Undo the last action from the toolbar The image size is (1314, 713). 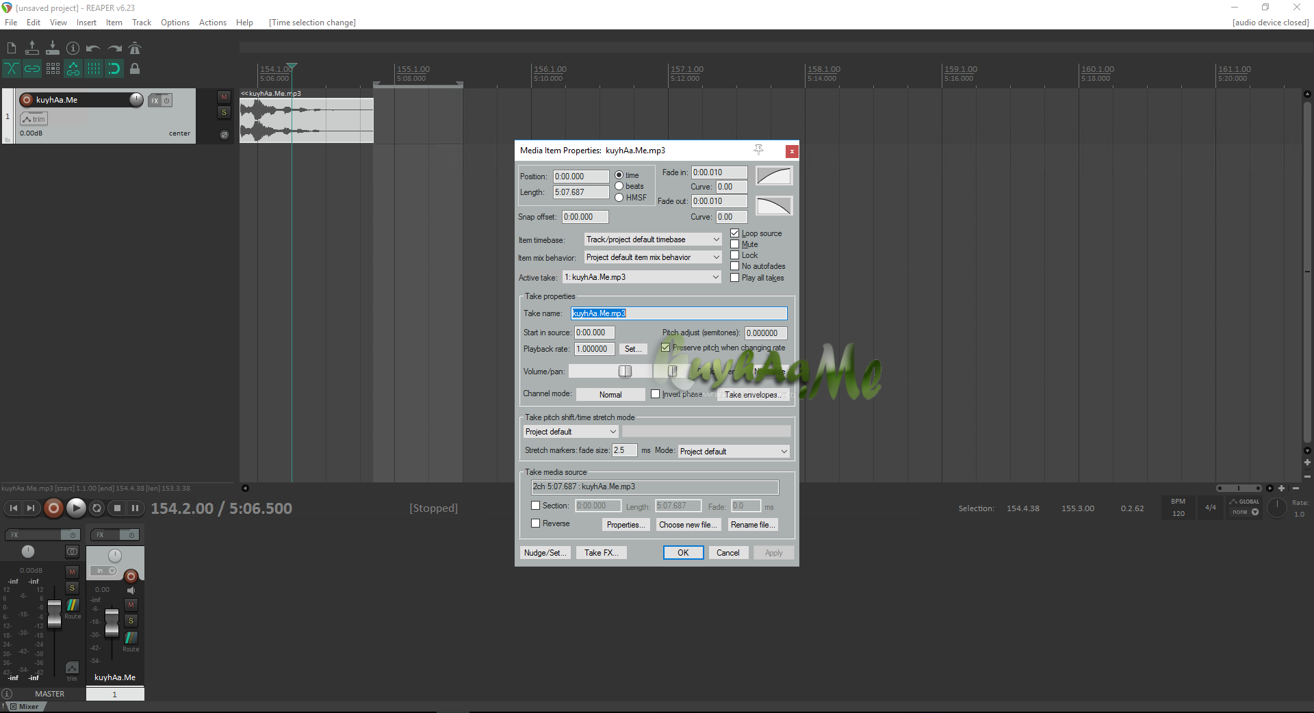(x=94, y=48)
